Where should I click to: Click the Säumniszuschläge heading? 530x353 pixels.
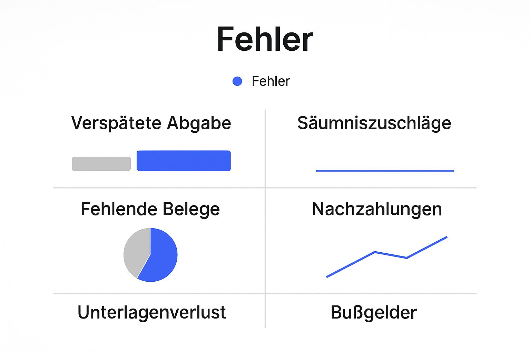click(x=374, y=123)
